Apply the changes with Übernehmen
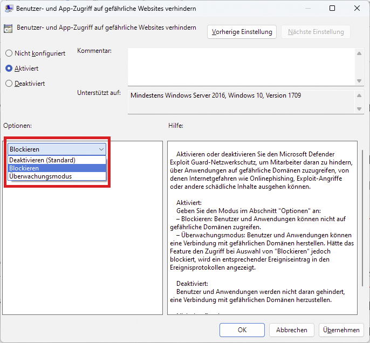This screenshot has width=370, height=343. point(341,330)
